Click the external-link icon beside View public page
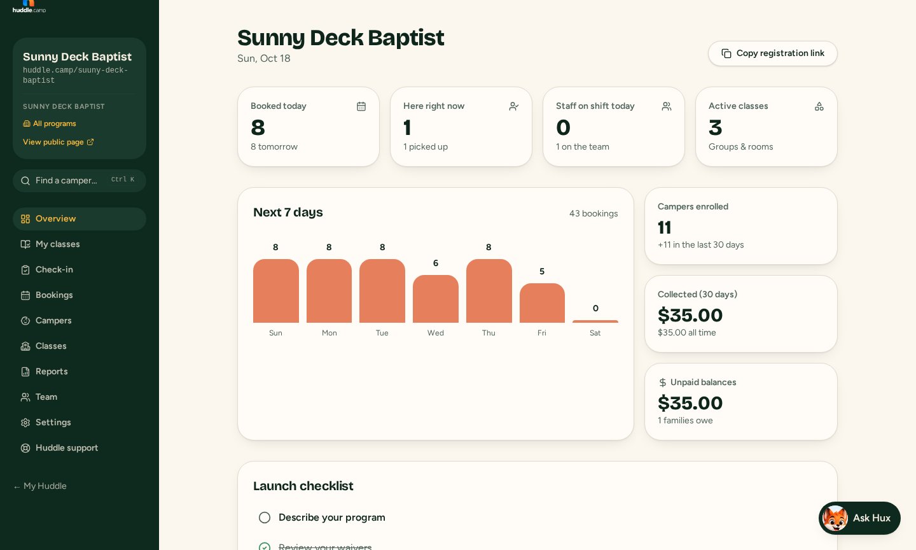 pyautogui.click(x=90, y=142)
